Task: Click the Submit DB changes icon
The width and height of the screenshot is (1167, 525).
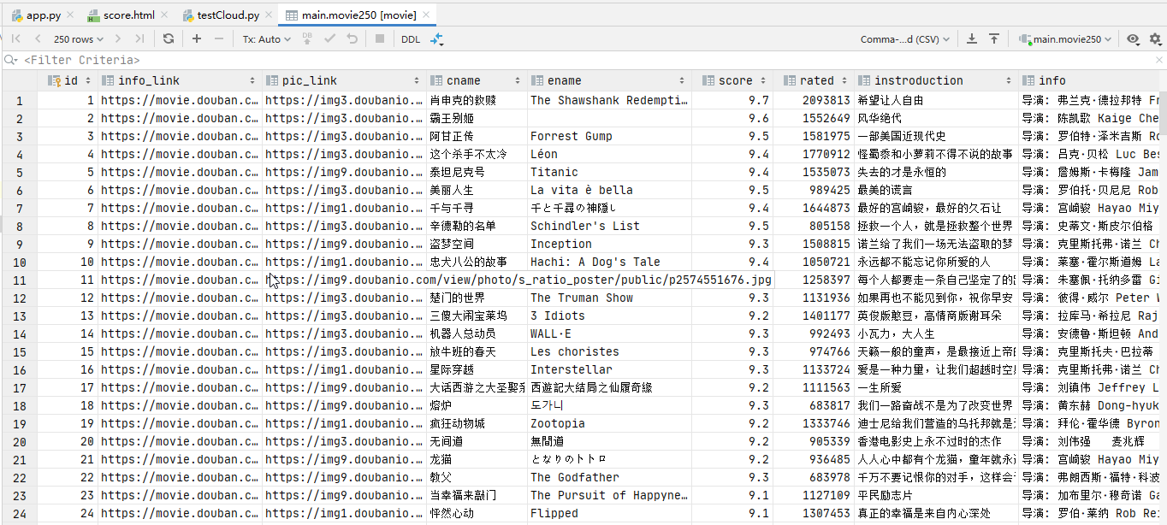Action: point(309,39)
